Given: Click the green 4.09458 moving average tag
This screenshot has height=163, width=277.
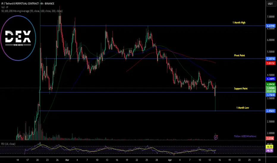Looking at the screenshot, I should tap(271, 84).
